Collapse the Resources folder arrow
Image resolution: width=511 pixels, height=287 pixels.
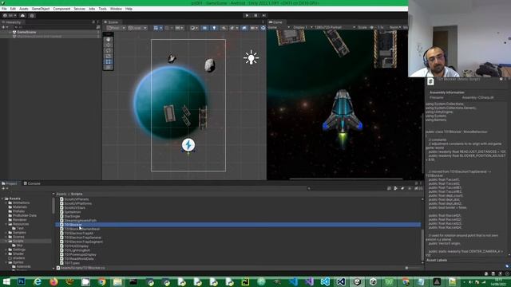pos(6,224)
